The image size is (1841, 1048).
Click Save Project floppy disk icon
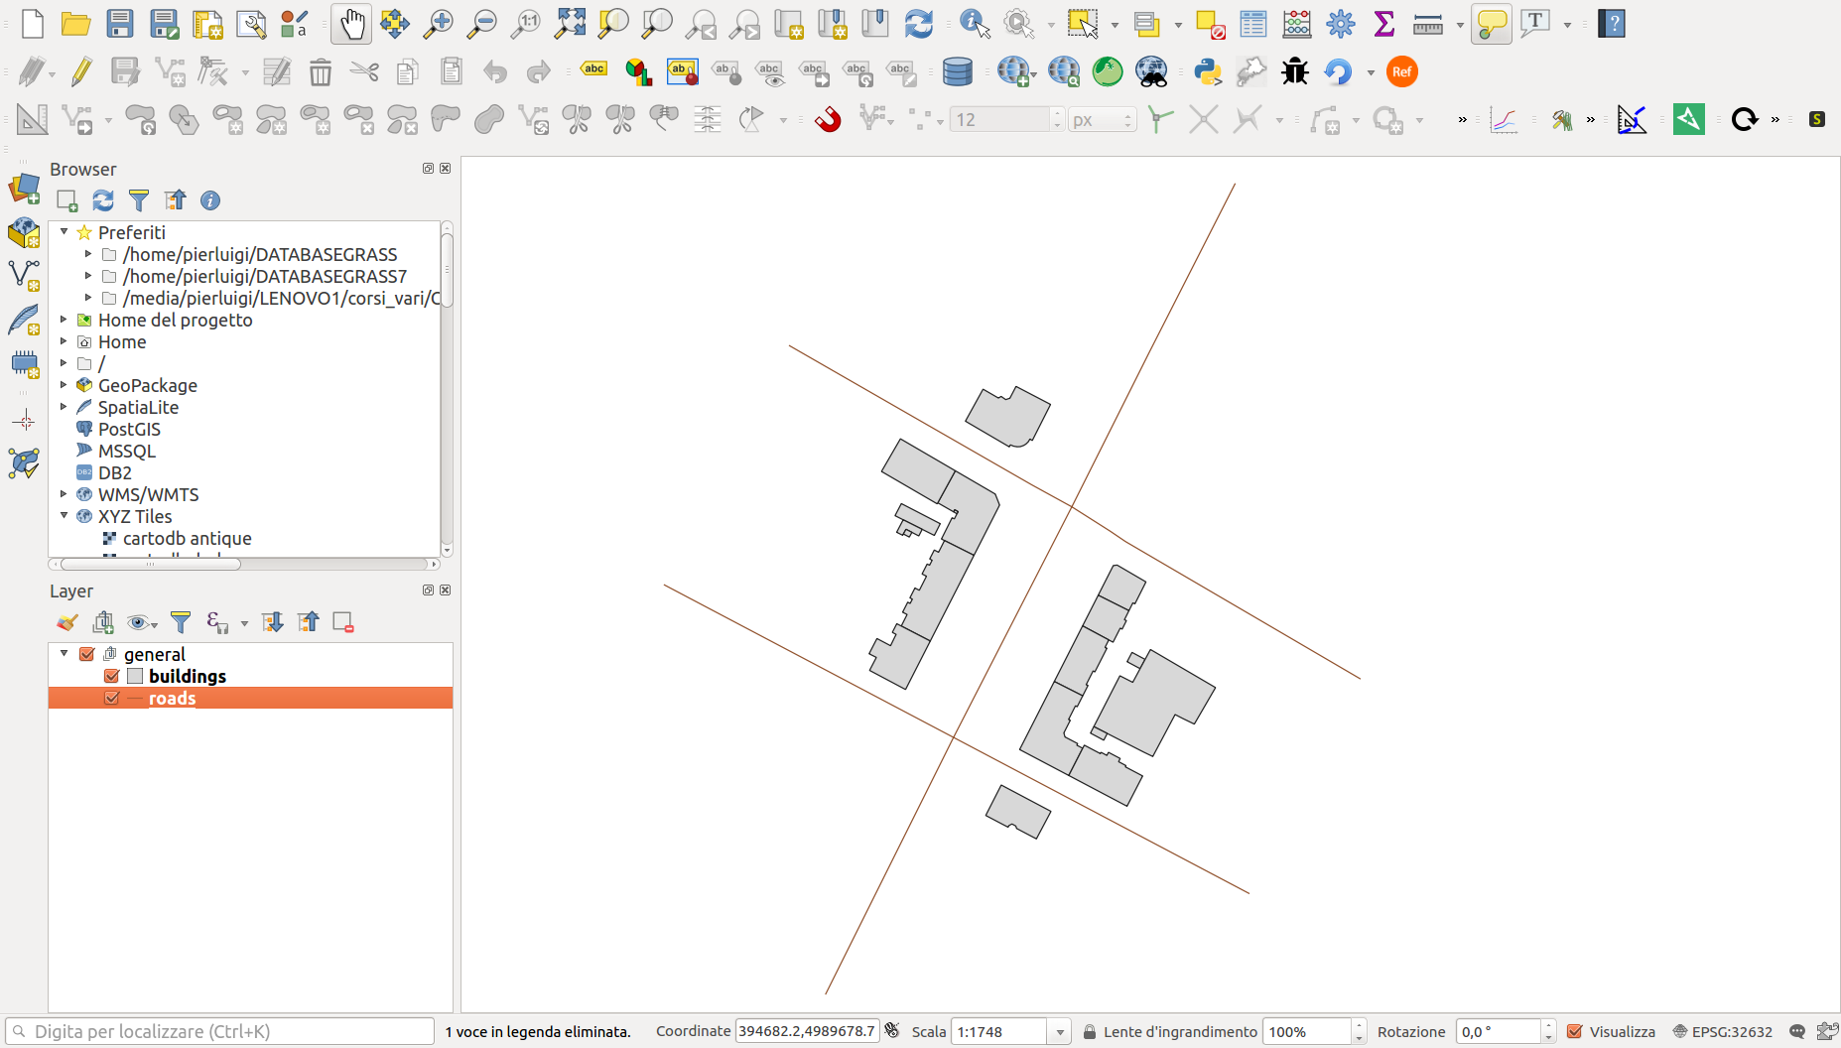pos(120,24)
